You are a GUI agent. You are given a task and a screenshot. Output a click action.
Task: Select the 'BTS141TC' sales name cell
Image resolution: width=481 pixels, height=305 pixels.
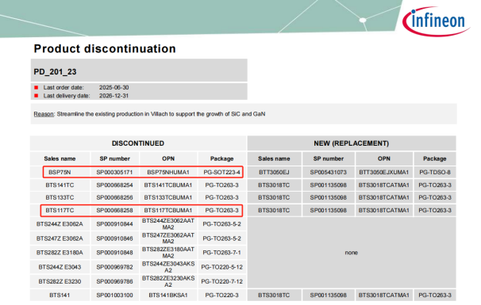pyautogui.click(x=60, y=185)
